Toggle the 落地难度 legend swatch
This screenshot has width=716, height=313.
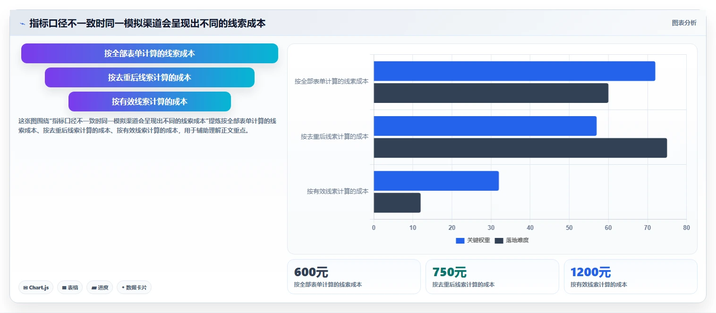499,241
